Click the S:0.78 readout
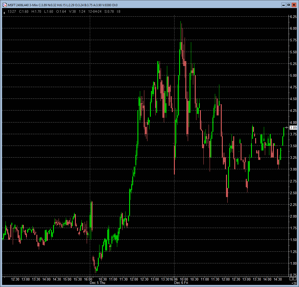The width and height of the screenshot is (299, 287). [109, 12]
